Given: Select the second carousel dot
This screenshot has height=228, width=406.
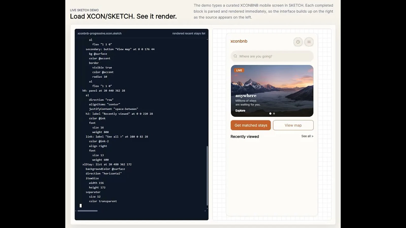Looking at the screenshot, I should pyautogui.click(x=274, y=113).
